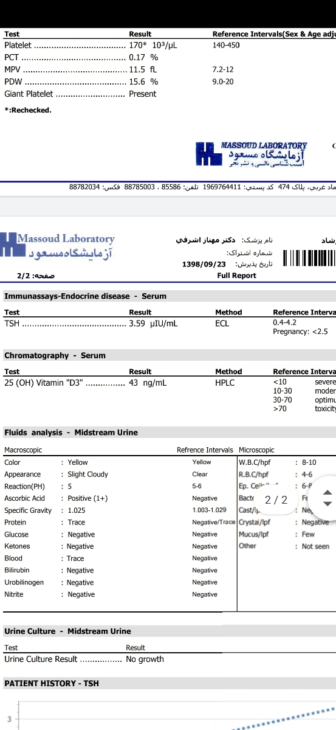Select the Protein value Trace

[76, 523]
